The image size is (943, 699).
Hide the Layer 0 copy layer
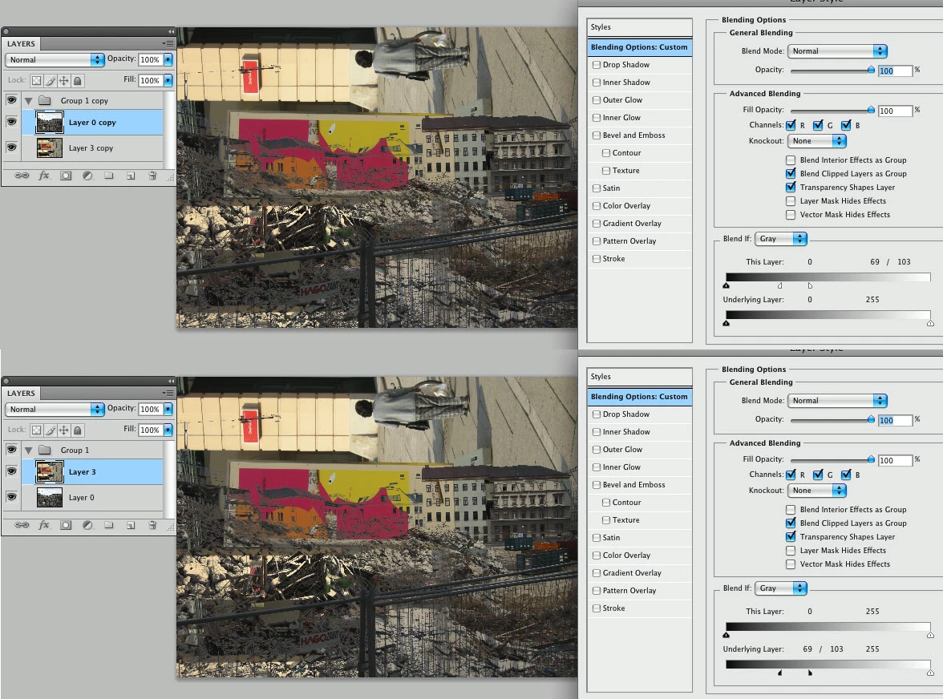(11, 121)
